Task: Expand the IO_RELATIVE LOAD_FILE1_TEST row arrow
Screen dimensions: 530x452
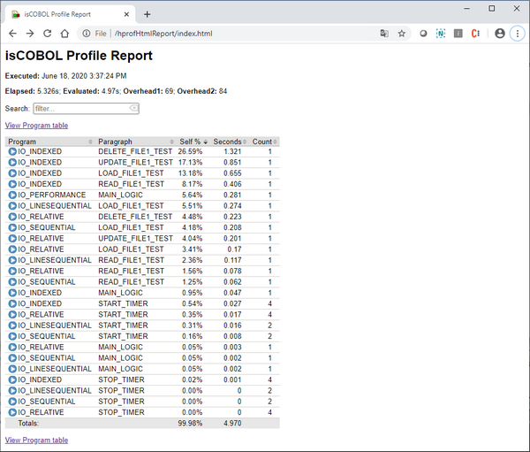Action: click(12, 249)
